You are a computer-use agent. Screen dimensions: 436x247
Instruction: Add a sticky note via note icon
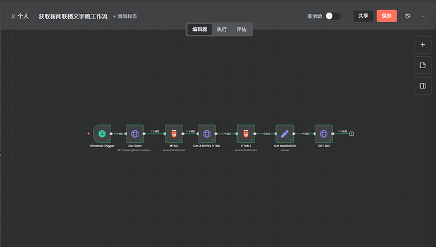click(423, 65)
